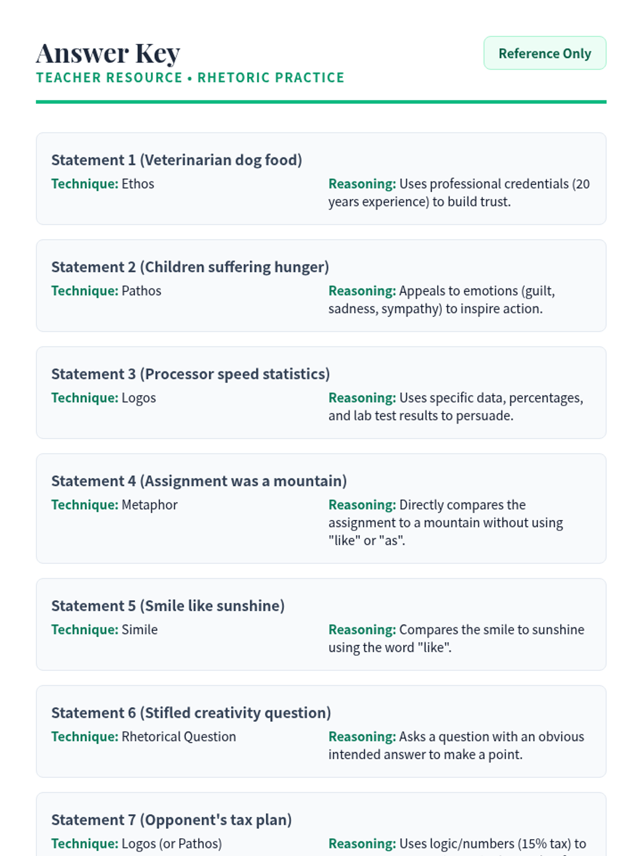
Task: Click the Logos technique under Statement 3
Action: point(139,398)
